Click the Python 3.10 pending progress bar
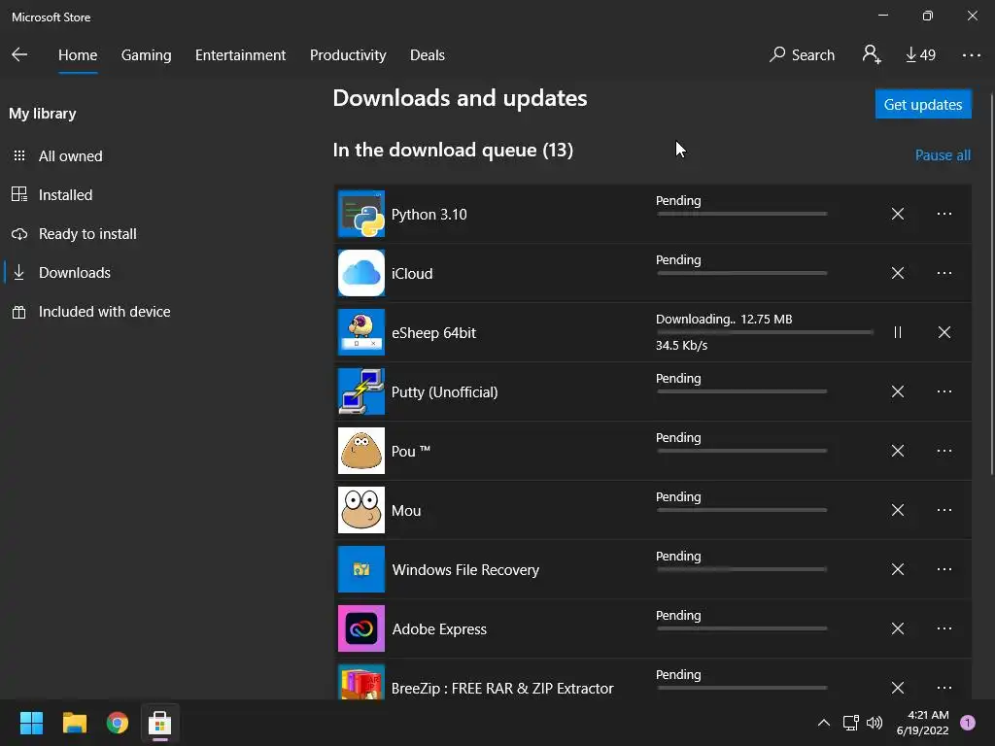Image resolution: width=995 pixels, height=746 pixels. coord(741,214)
